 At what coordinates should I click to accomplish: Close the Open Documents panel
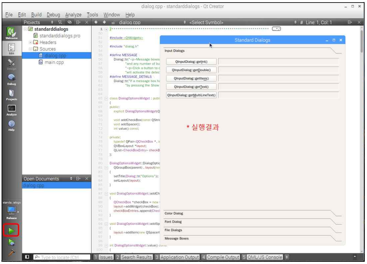point(87,179)
